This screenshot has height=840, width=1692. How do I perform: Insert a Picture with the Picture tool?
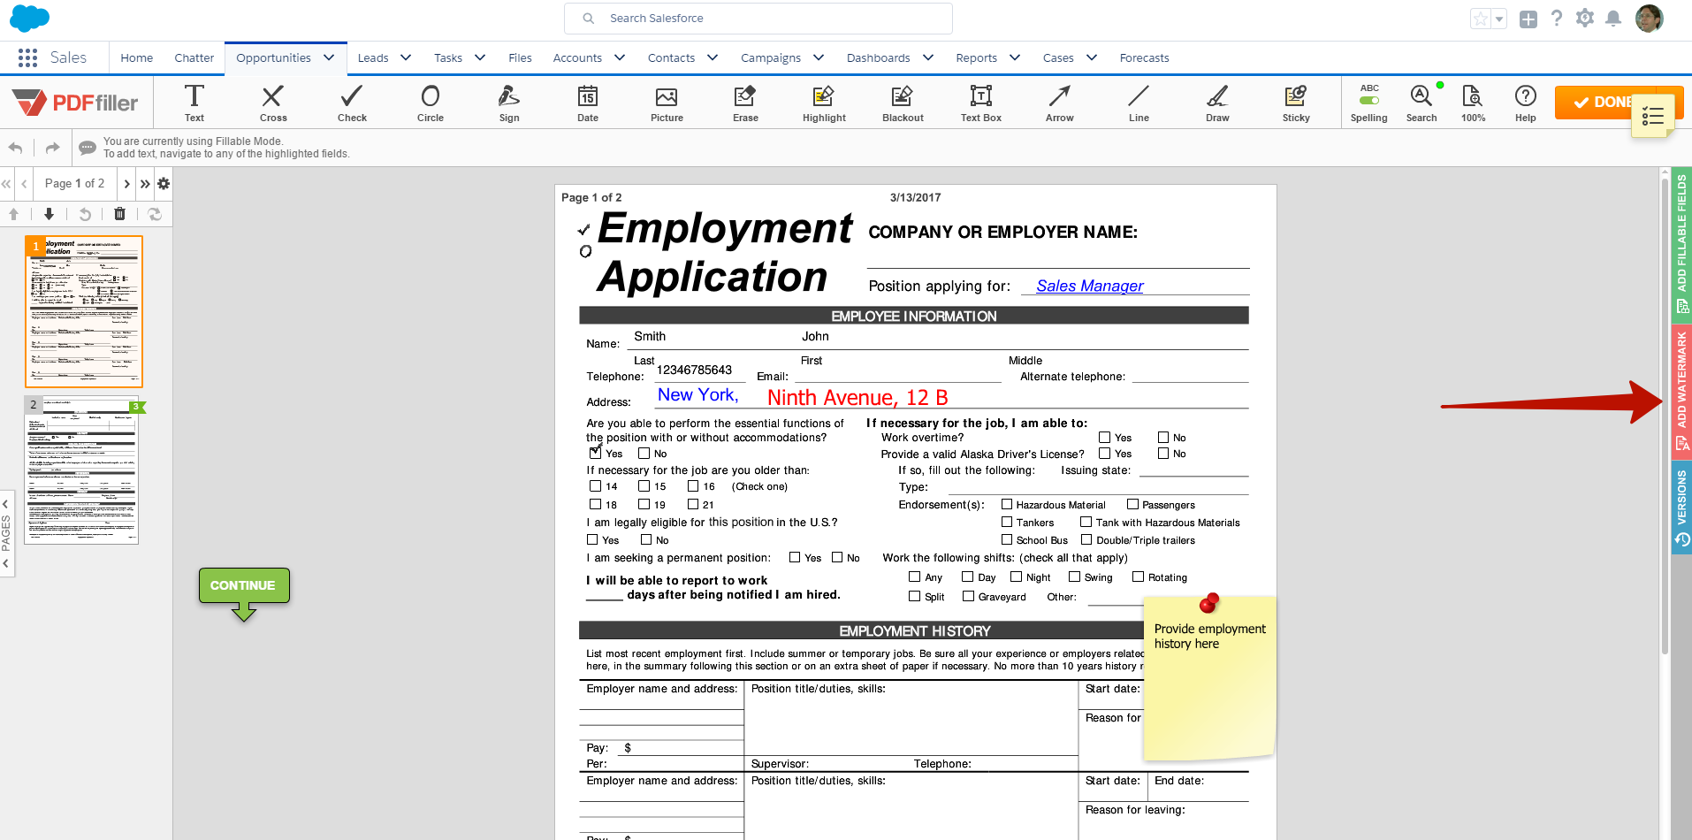point(667,103)
